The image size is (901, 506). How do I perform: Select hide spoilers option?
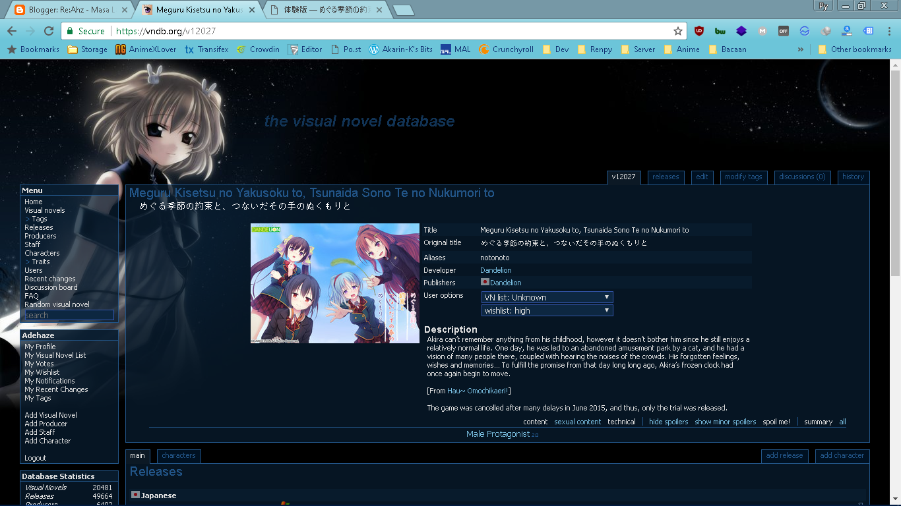tap(668, 422)
